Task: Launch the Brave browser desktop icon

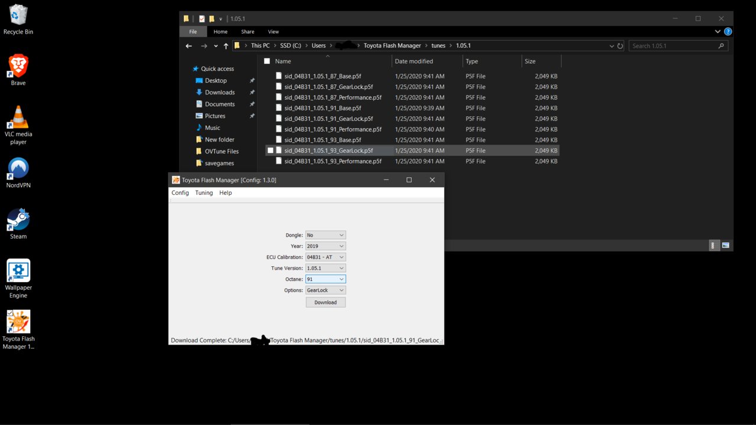Action: coord(18,70)
